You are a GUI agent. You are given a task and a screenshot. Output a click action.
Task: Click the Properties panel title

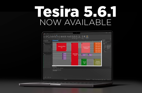[x=104, y=40]
